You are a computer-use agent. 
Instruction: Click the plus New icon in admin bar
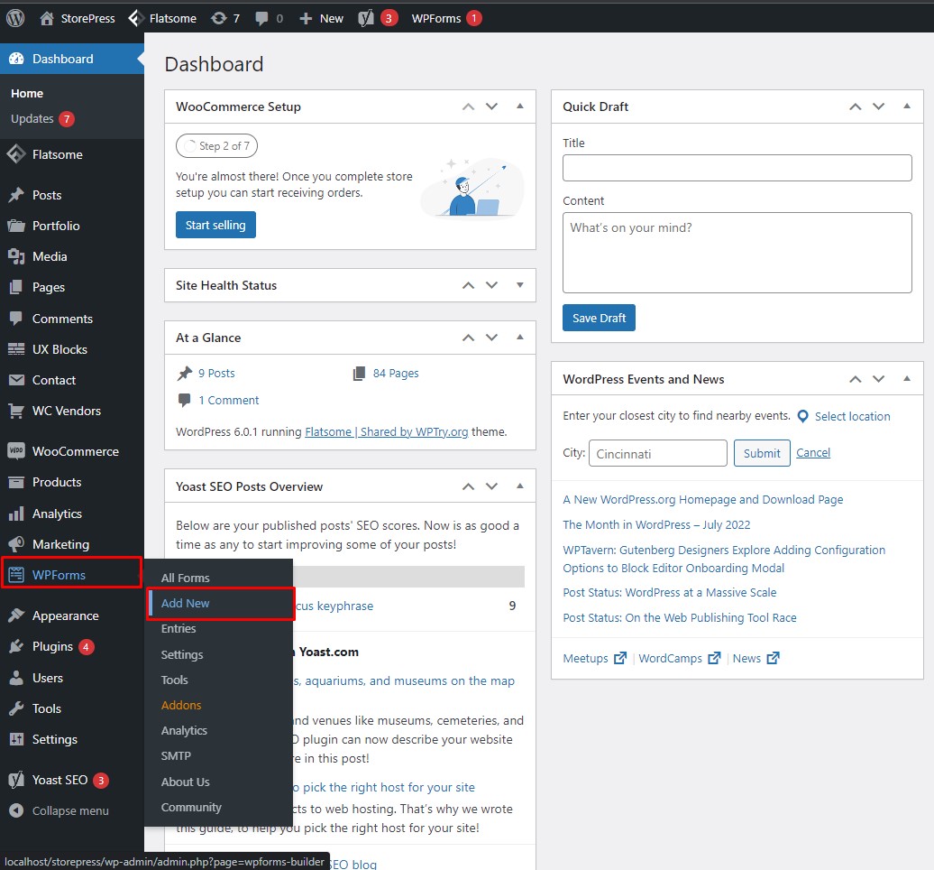[x=306, y=18]
